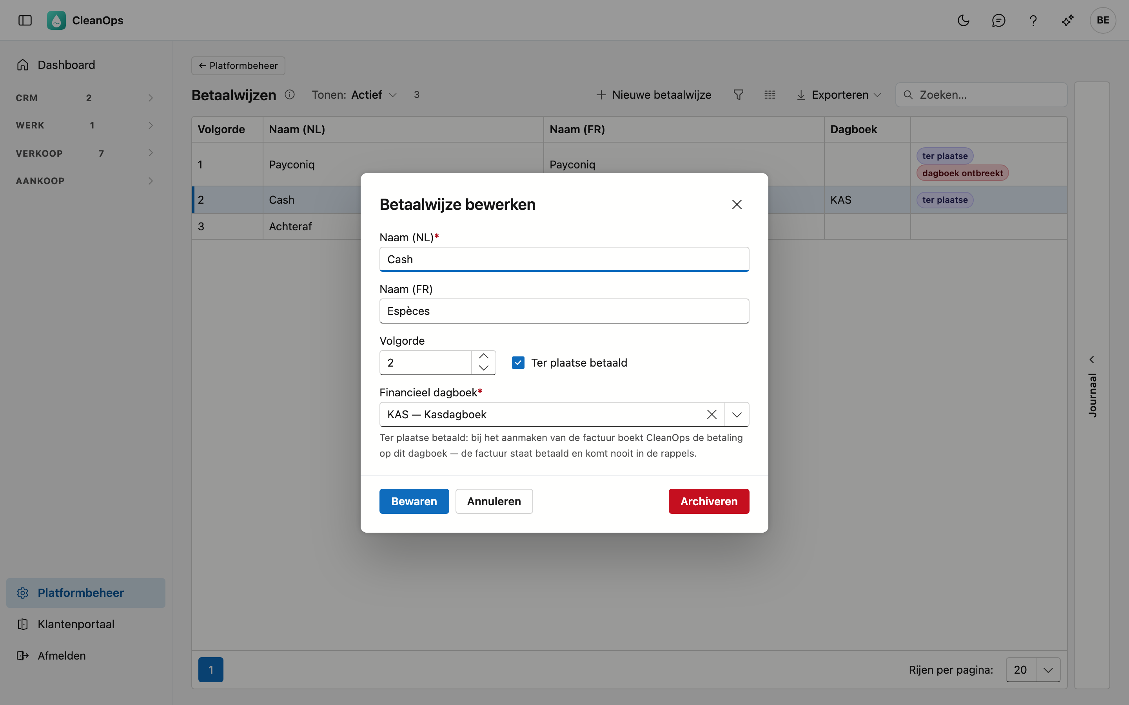Click Nieuwe betaalwijze button
The image size is (1129, 705).
pyautogui.click(x=653, y=95)
